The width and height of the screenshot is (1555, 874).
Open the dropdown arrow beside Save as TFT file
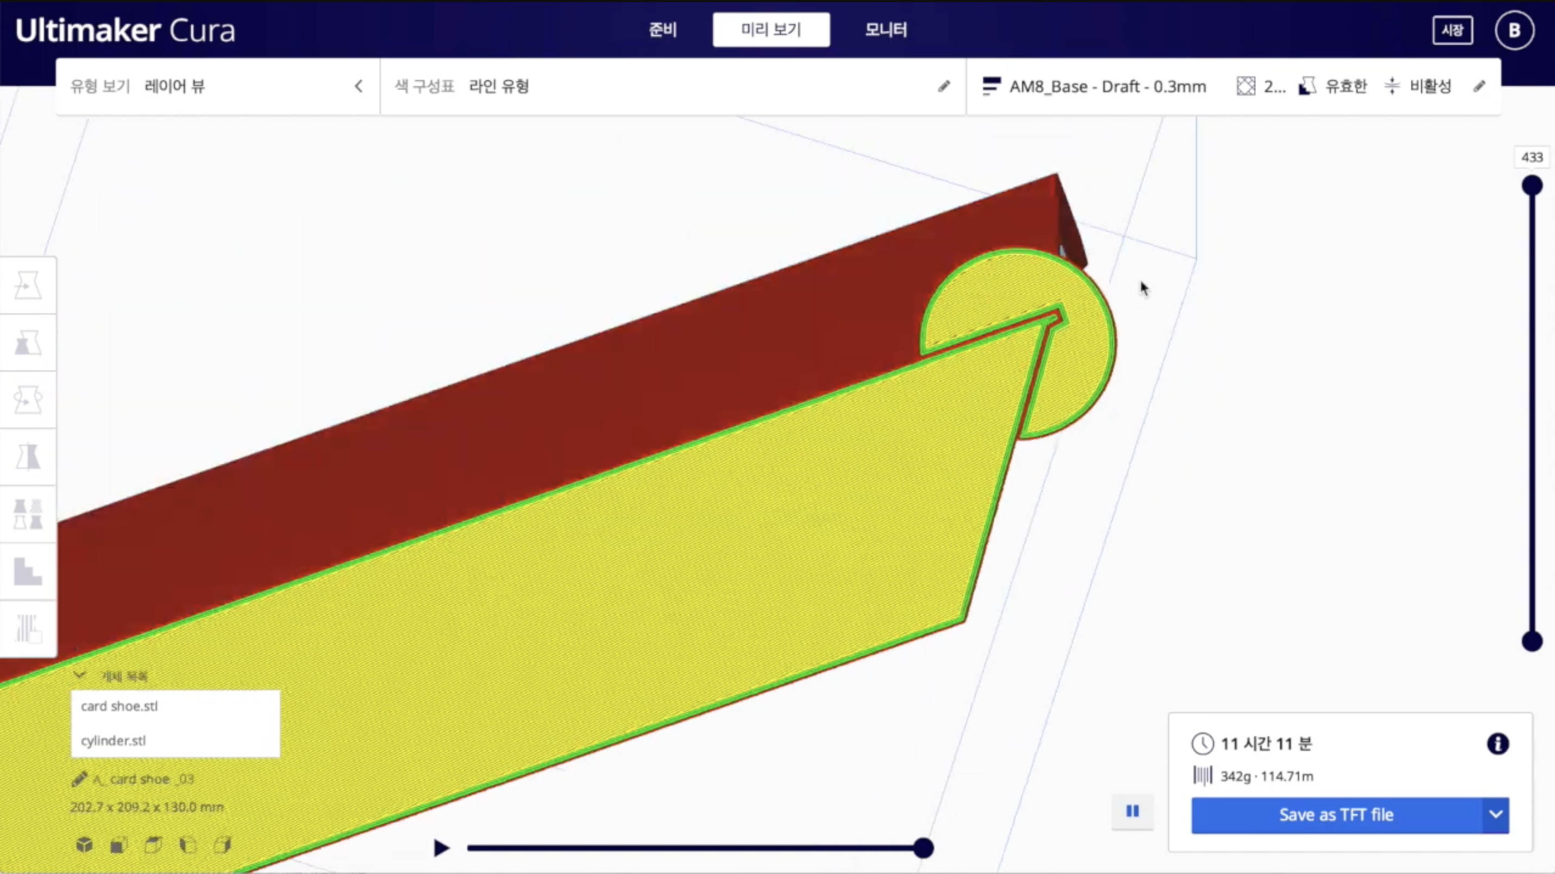(x=1496, y=815)
